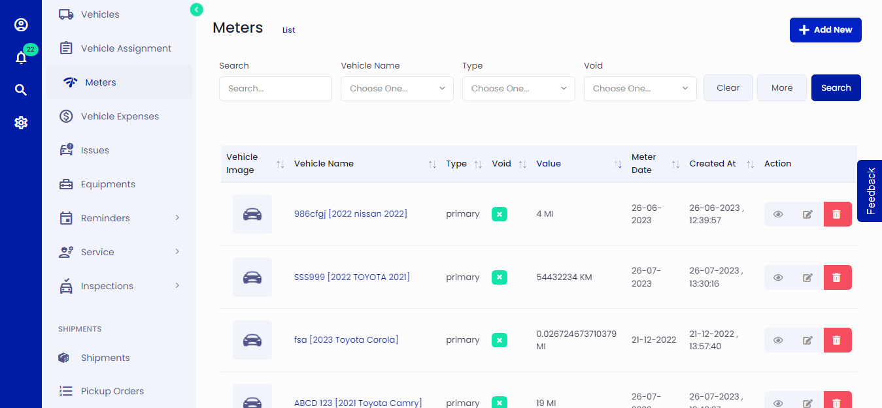
Task: Switch to the List view tab
Action: (x=288, y=29)
